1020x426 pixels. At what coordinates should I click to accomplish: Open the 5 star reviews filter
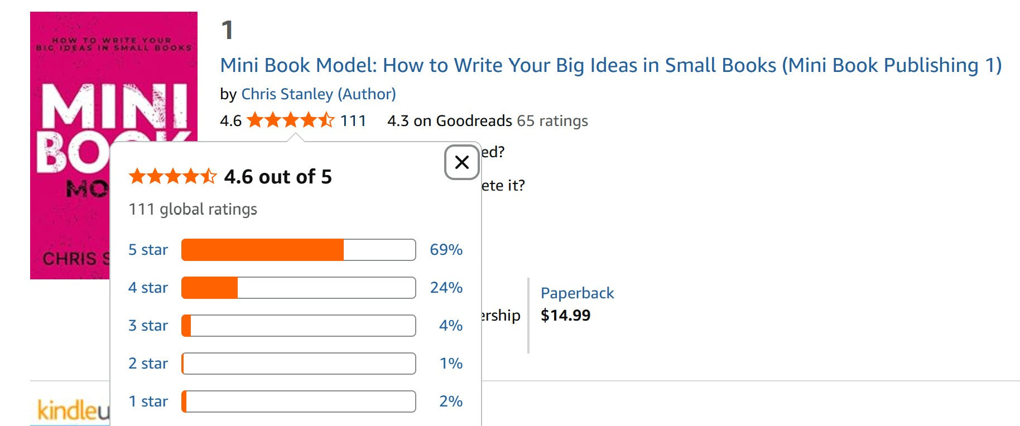point(148,250)
